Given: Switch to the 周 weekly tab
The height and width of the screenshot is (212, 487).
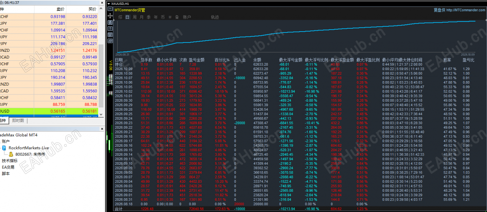Looking at the screenshot, I should 134,17.
